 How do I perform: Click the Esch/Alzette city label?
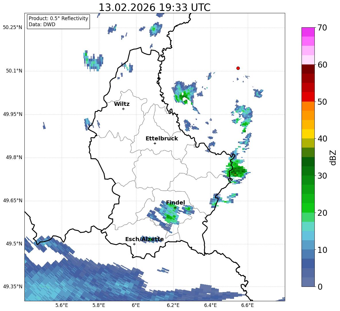144,239
